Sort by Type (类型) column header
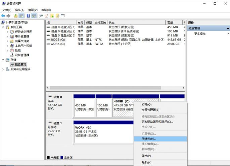 pyautogui.click(x=89, y=22)
